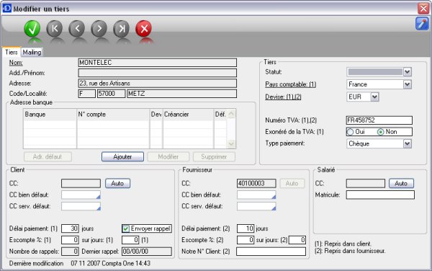432x271 pixels.
Task: Go to first record icon
Action: coord(55,29)
